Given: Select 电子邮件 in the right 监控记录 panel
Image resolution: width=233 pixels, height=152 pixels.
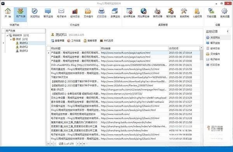Looking at the screenshot, I should point(213,59).
